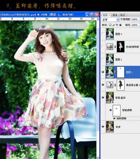This screenshot has height=159, width=140.
Task: Click the lock all padlock icon
Action: point(120,25)
